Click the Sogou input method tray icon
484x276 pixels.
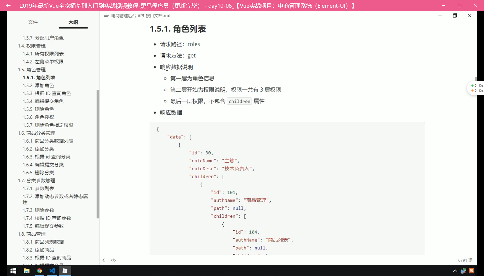[472, 271]
